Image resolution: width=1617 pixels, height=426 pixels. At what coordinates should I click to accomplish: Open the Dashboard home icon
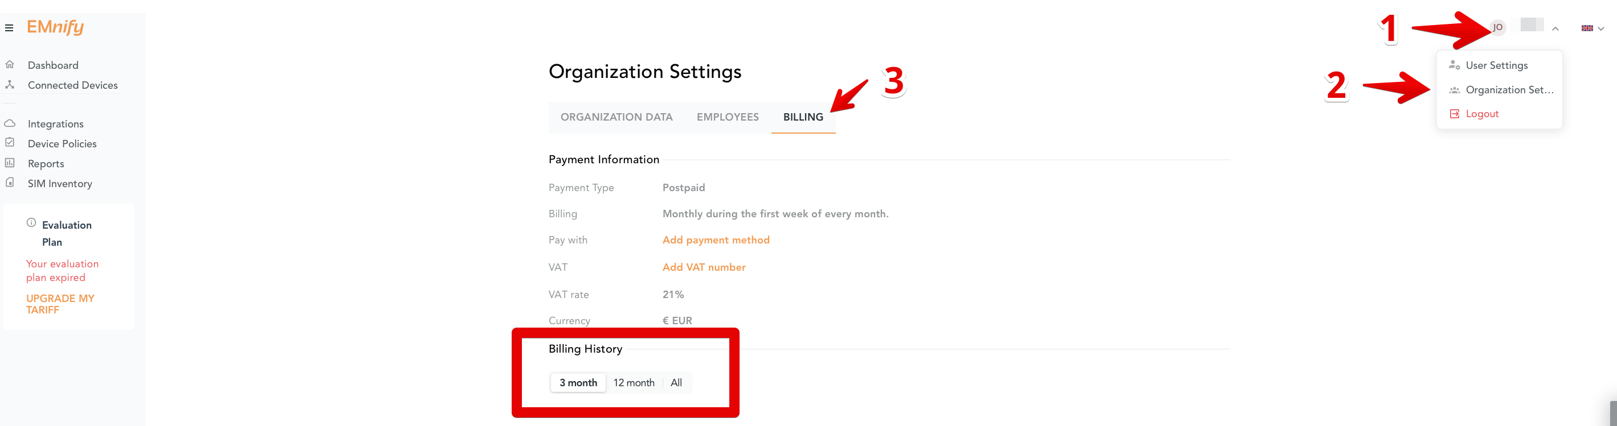point(10,64)
